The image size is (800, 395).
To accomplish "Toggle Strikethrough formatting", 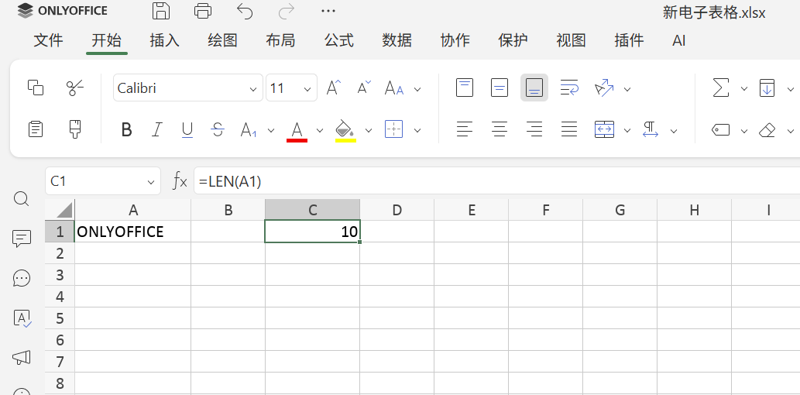I will point(218,130).
